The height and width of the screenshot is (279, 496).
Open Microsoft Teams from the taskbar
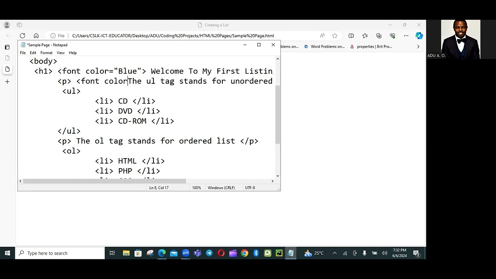pyautogui.click(x=198, y=253)
